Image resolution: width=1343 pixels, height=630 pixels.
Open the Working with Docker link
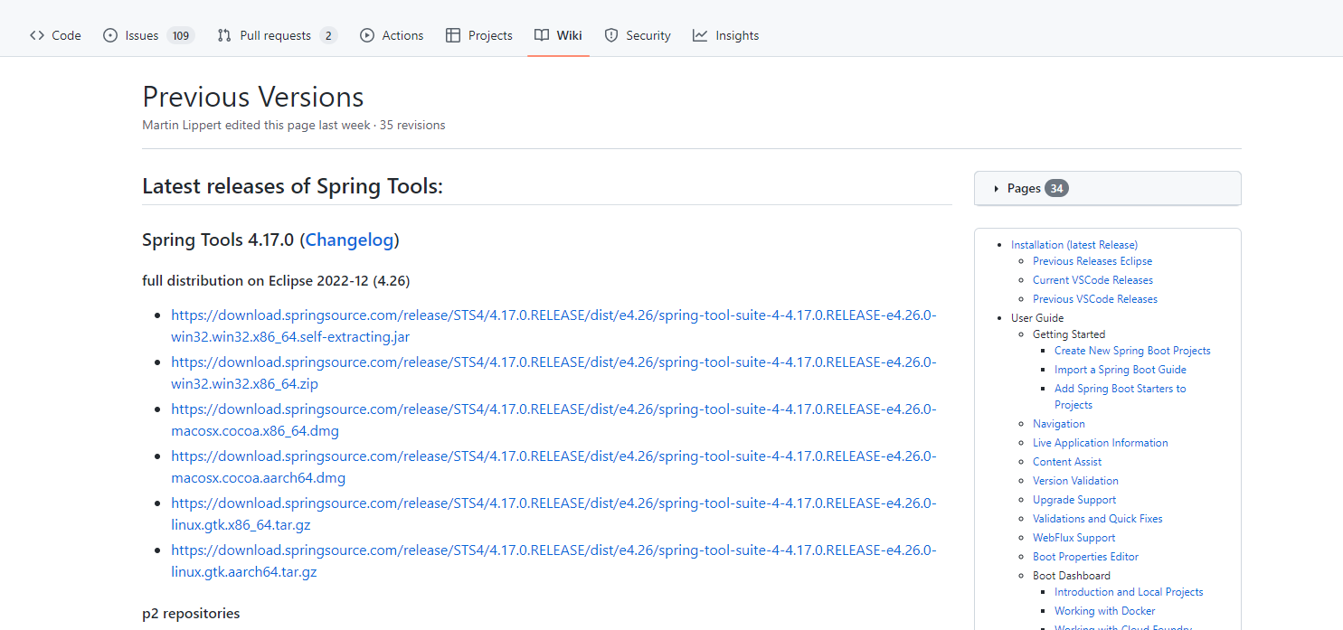coord(1105,611)
